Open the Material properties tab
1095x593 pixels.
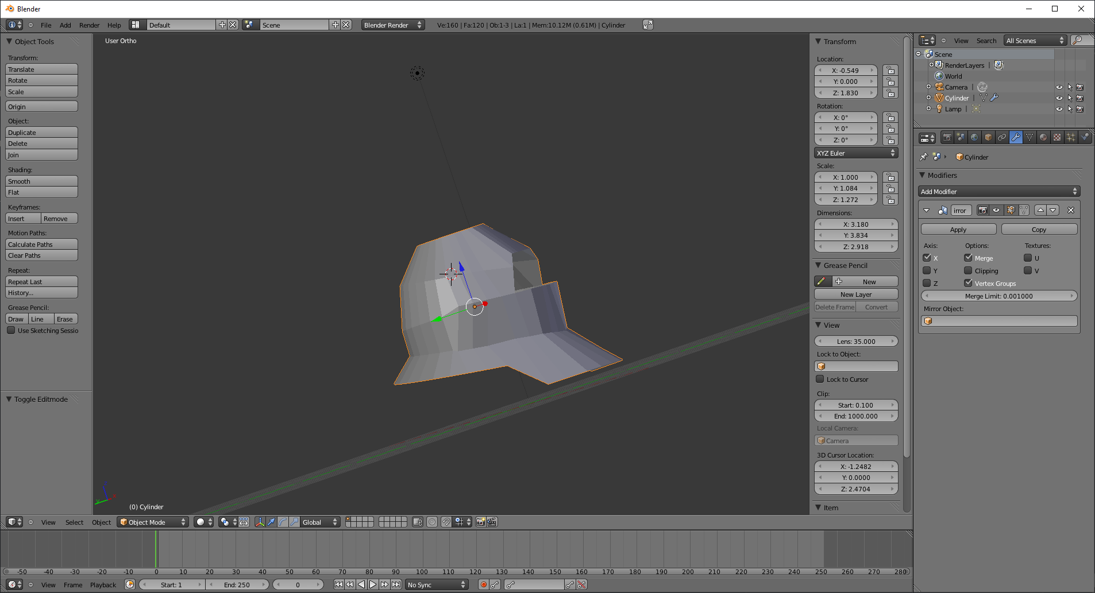click(1043, 137)
